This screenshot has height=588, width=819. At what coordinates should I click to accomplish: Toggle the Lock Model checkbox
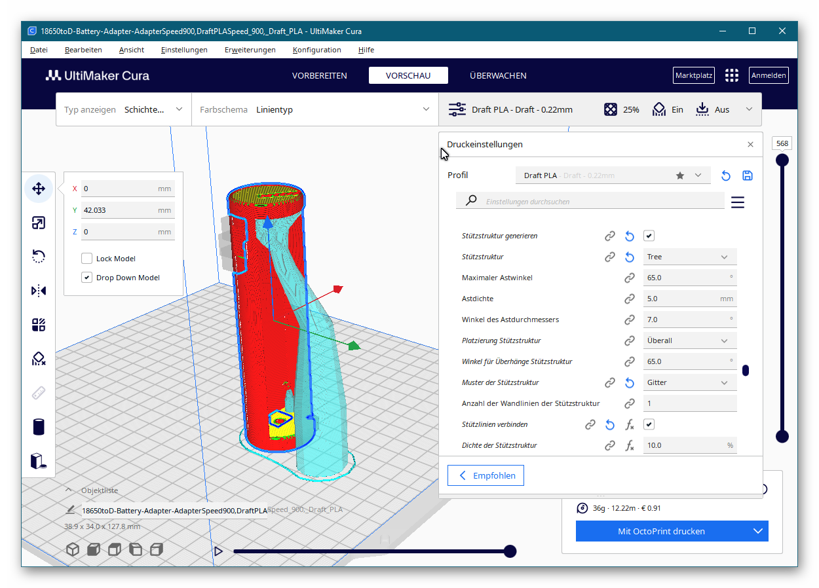(86, 259)
